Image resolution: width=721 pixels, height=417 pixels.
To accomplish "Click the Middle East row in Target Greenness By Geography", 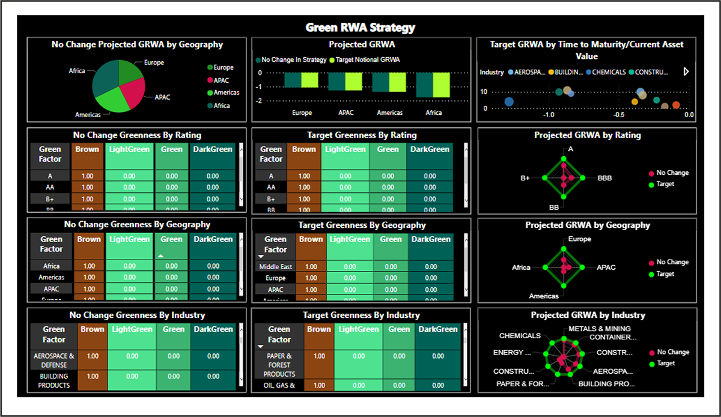I will (354, 267).
